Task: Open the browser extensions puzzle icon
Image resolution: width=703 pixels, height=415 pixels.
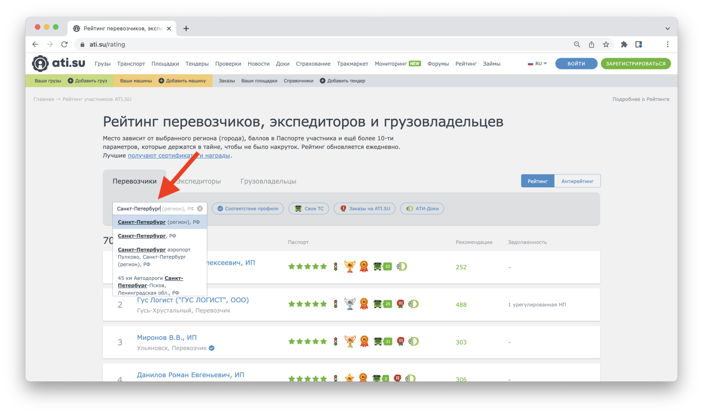Action: pyautogui.click(x=624, y=44)
